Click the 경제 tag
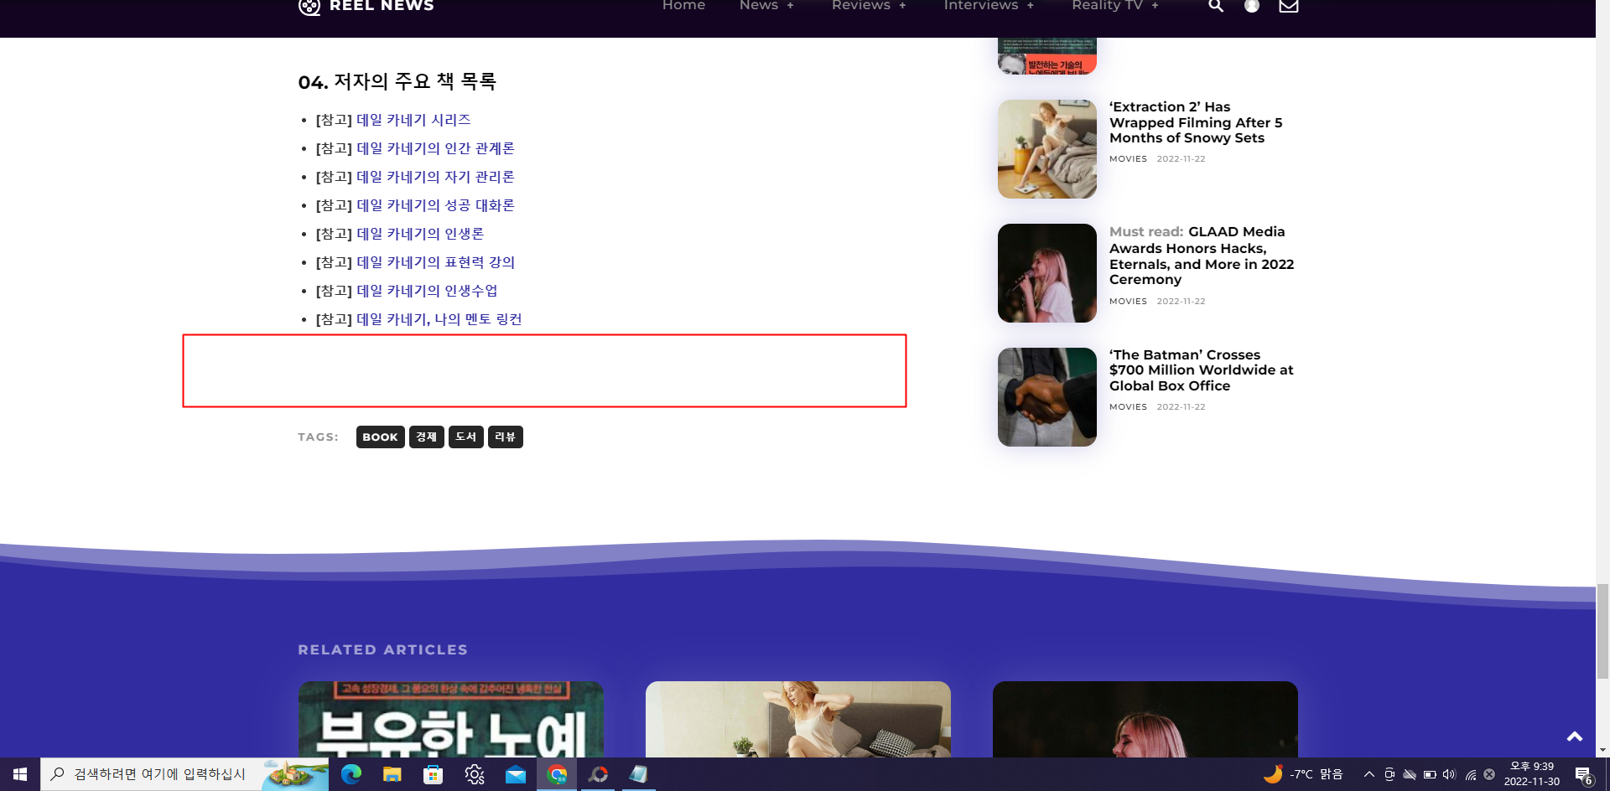Image resolution: width=1610 pixels, height=791 pixels. (427, 437)
